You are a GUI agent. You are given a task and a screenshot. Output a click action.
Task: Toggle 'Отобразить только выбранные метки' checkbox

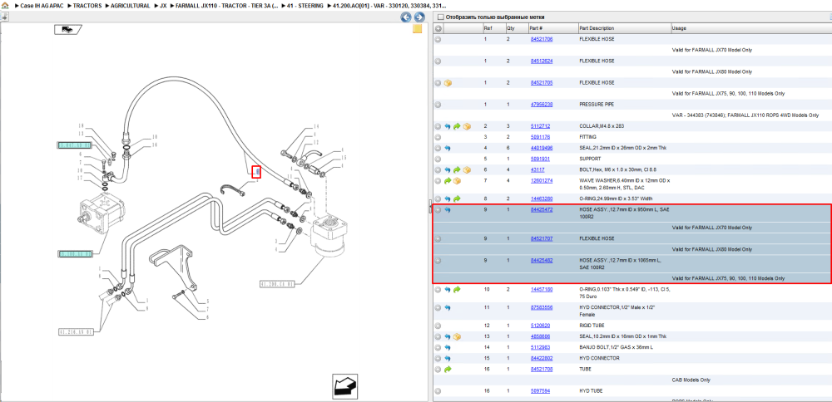coord(439,17)
